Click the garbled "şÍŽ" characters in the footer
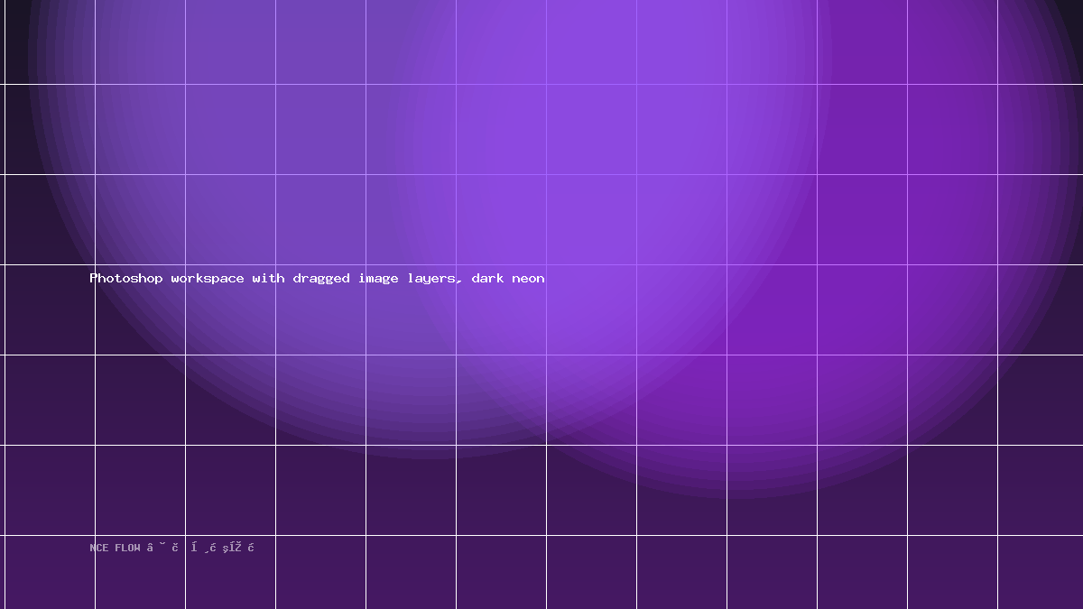1083x609 pixels. (232, 548)
